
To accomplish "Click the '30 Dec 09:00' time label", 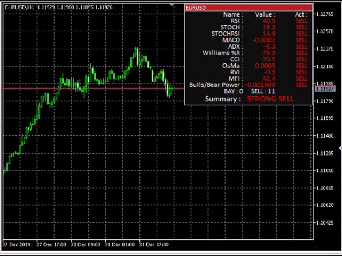I will (x=85, y=244).
